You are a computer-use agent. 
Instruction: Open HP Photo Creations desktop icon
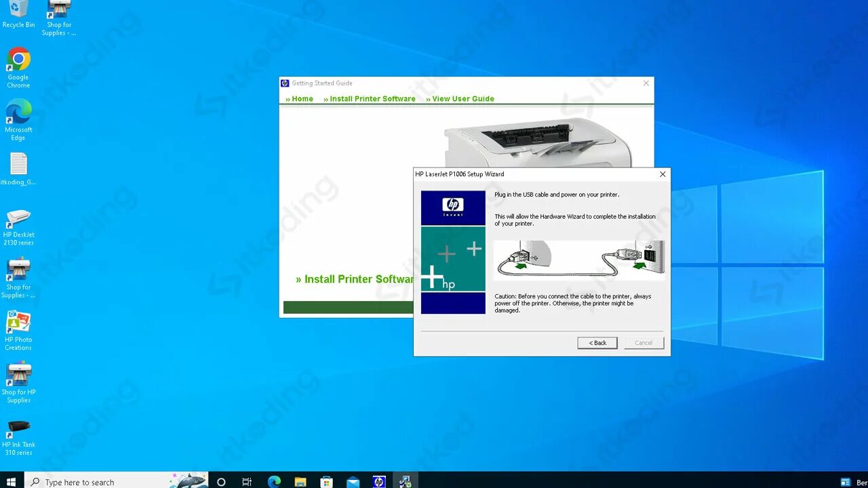pyautogui.click(x=18, y=331)
